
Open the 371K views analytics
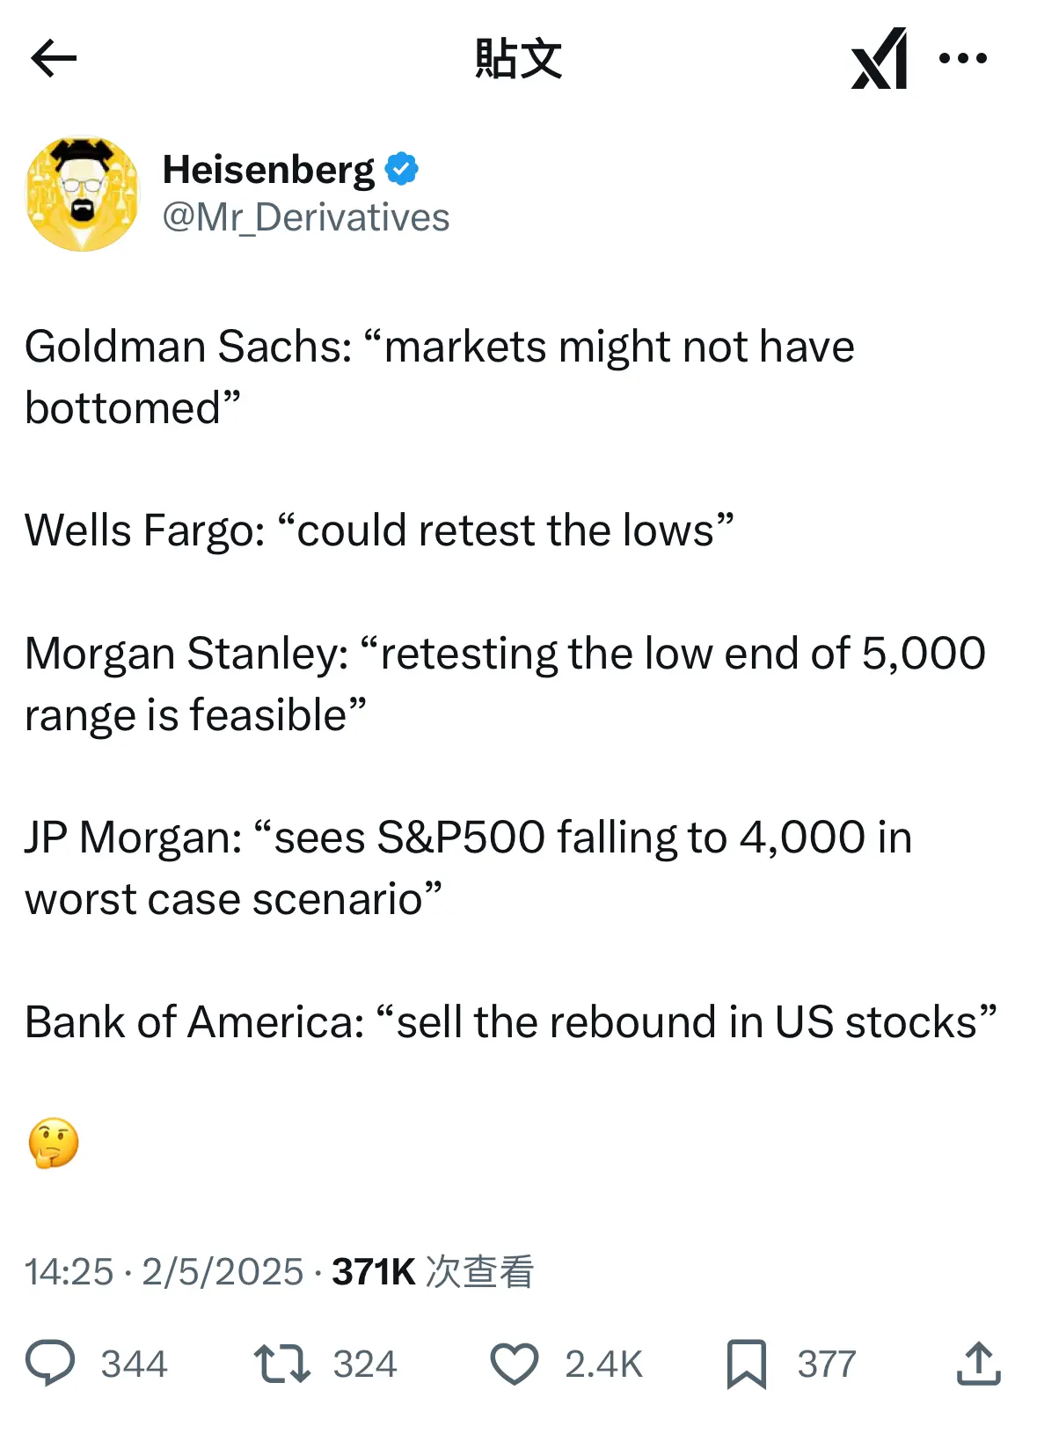pos(432,1271)
